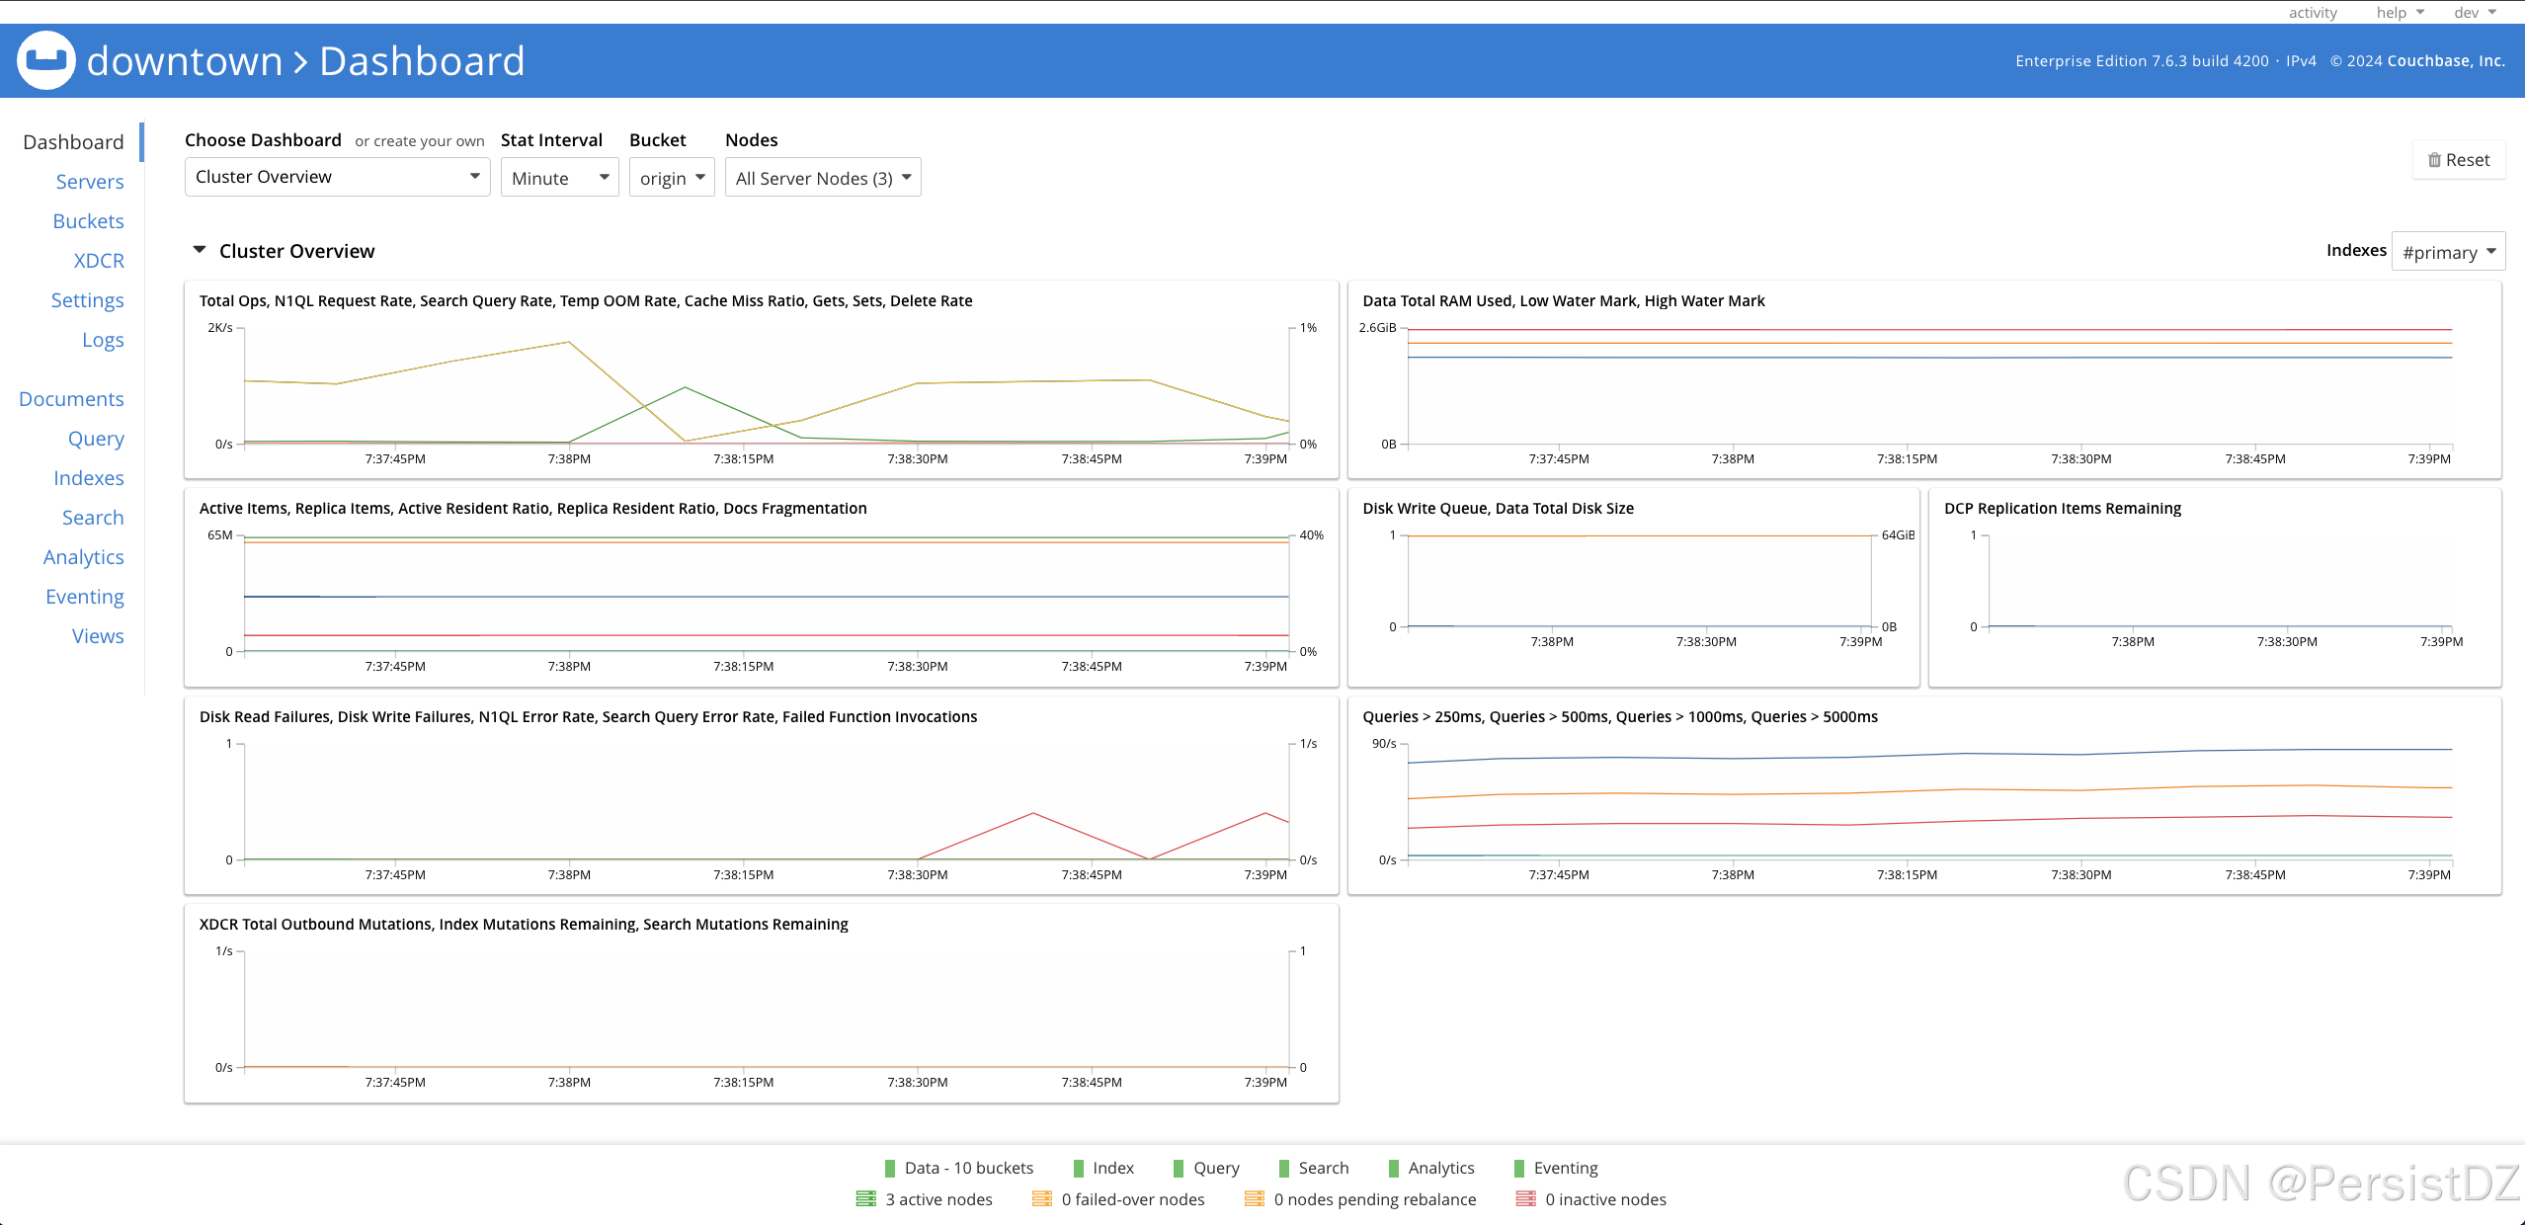2525x1225 pixels.
Task: Click the active nodes server icon
Action: coord(866,1199)
